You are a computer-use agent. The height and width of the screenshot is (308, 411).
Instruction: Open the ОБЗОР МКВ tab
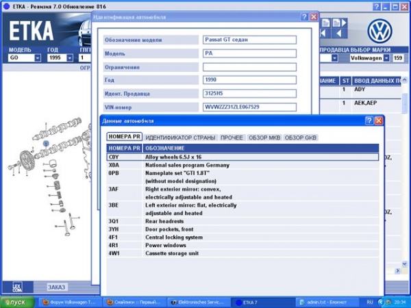point(264,138)
